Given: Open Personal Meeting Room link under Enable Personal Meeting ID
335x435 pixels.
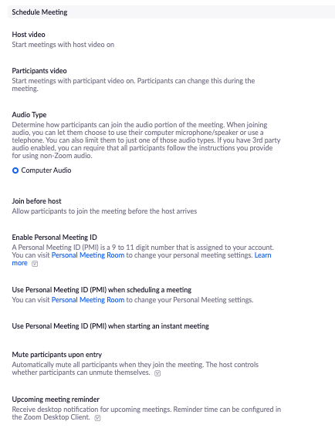Looking at the screenshot, I should pyautogui.click(x=88, y=255).
